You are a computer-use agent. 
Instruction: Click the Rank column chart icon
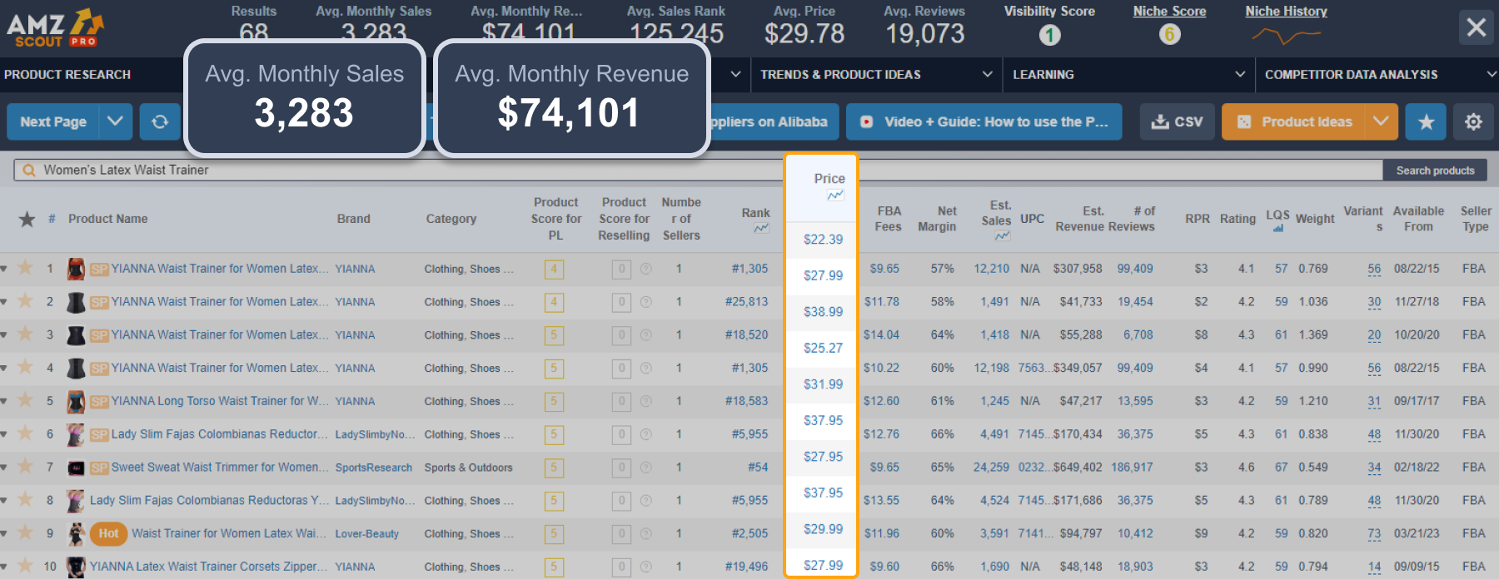[761, 228]
